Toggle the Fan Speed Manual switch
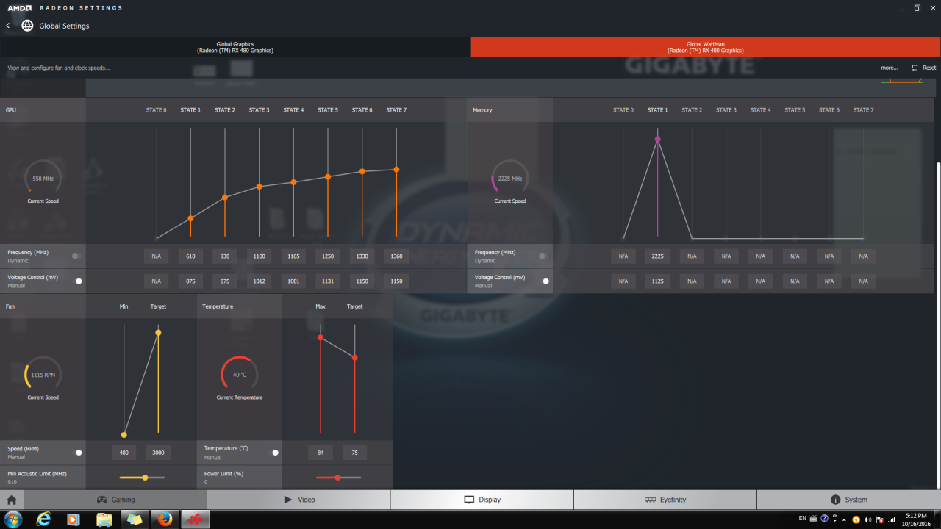 tap(79, 453)
